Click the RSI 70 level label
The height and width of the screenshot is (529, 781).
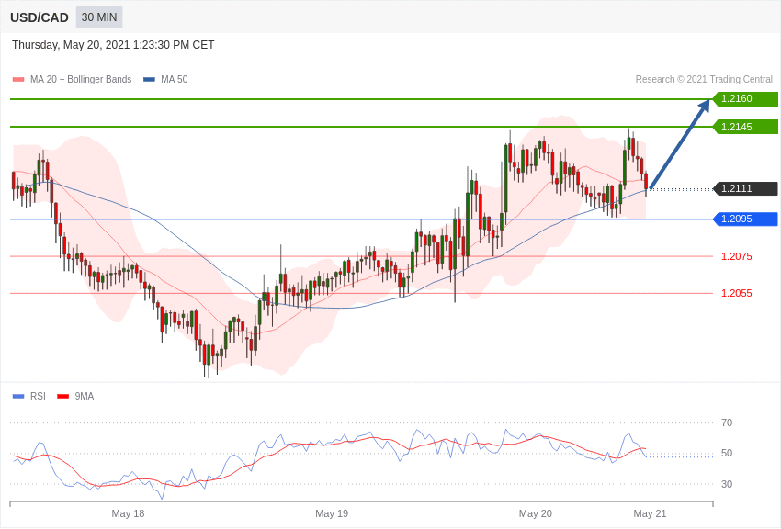[x=727, y=422]
